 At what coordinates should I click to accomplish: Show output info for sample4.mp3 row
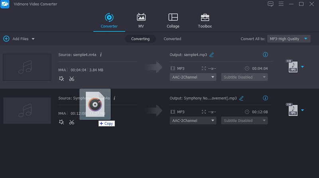[266, 54]
